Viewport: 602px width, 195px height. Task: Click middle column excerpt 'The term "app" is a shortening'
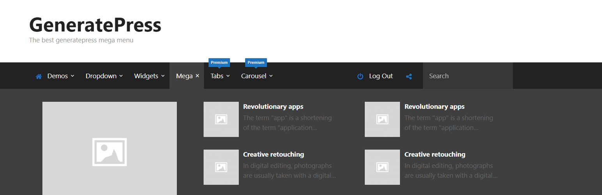[287, 118]
